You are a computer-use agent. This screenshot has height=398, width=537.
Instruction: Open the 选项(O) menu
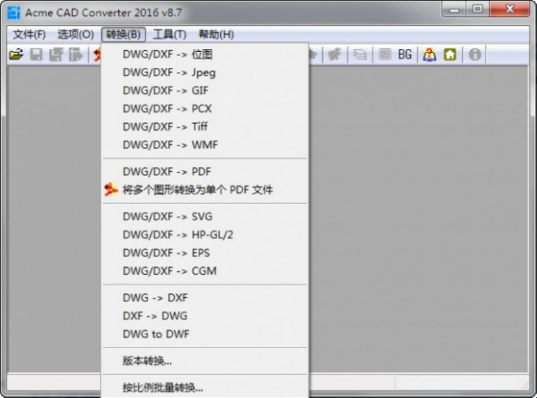75,35
